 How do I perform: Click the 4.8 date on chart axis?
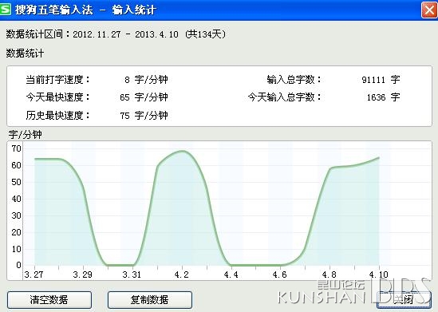[x=329, y=274]
